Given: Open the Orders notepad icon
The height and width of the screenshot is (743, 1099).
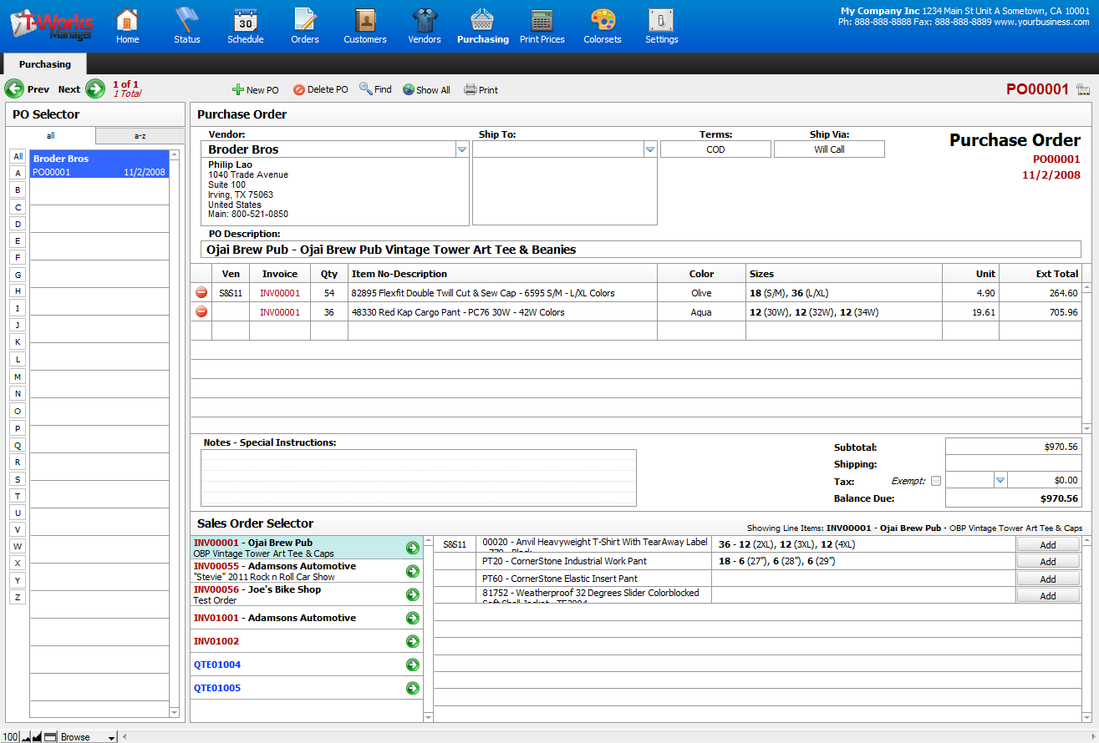Looking at the screenshot, I should tap(305, 19).
